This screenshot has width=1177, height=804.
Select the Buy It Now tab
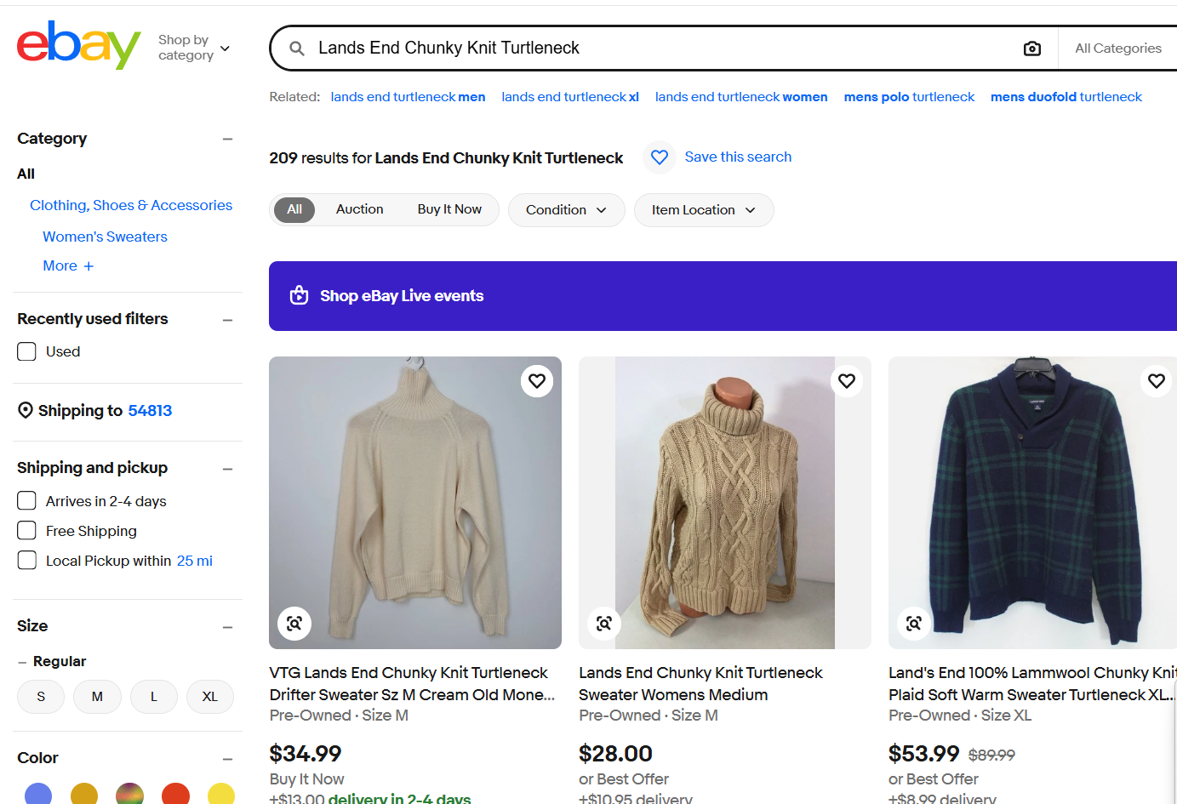449,209
